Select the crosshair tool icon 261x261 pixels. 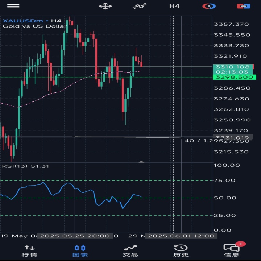[105, 6]
